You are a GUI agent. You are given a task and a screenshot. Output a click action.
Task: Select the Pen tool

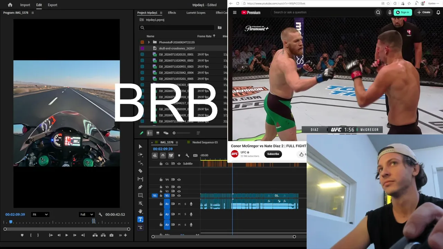[140, 187]
